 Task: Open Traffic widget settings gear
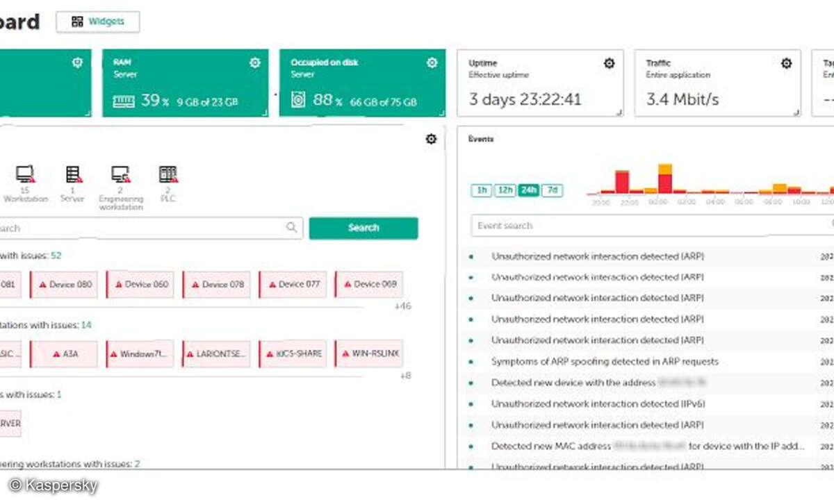tap(786, 64)
